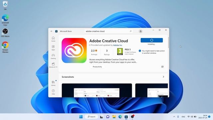Click the volume speaker tray icon
The width and height of the screenshot is (213, 120).
(x=192, y=117)
